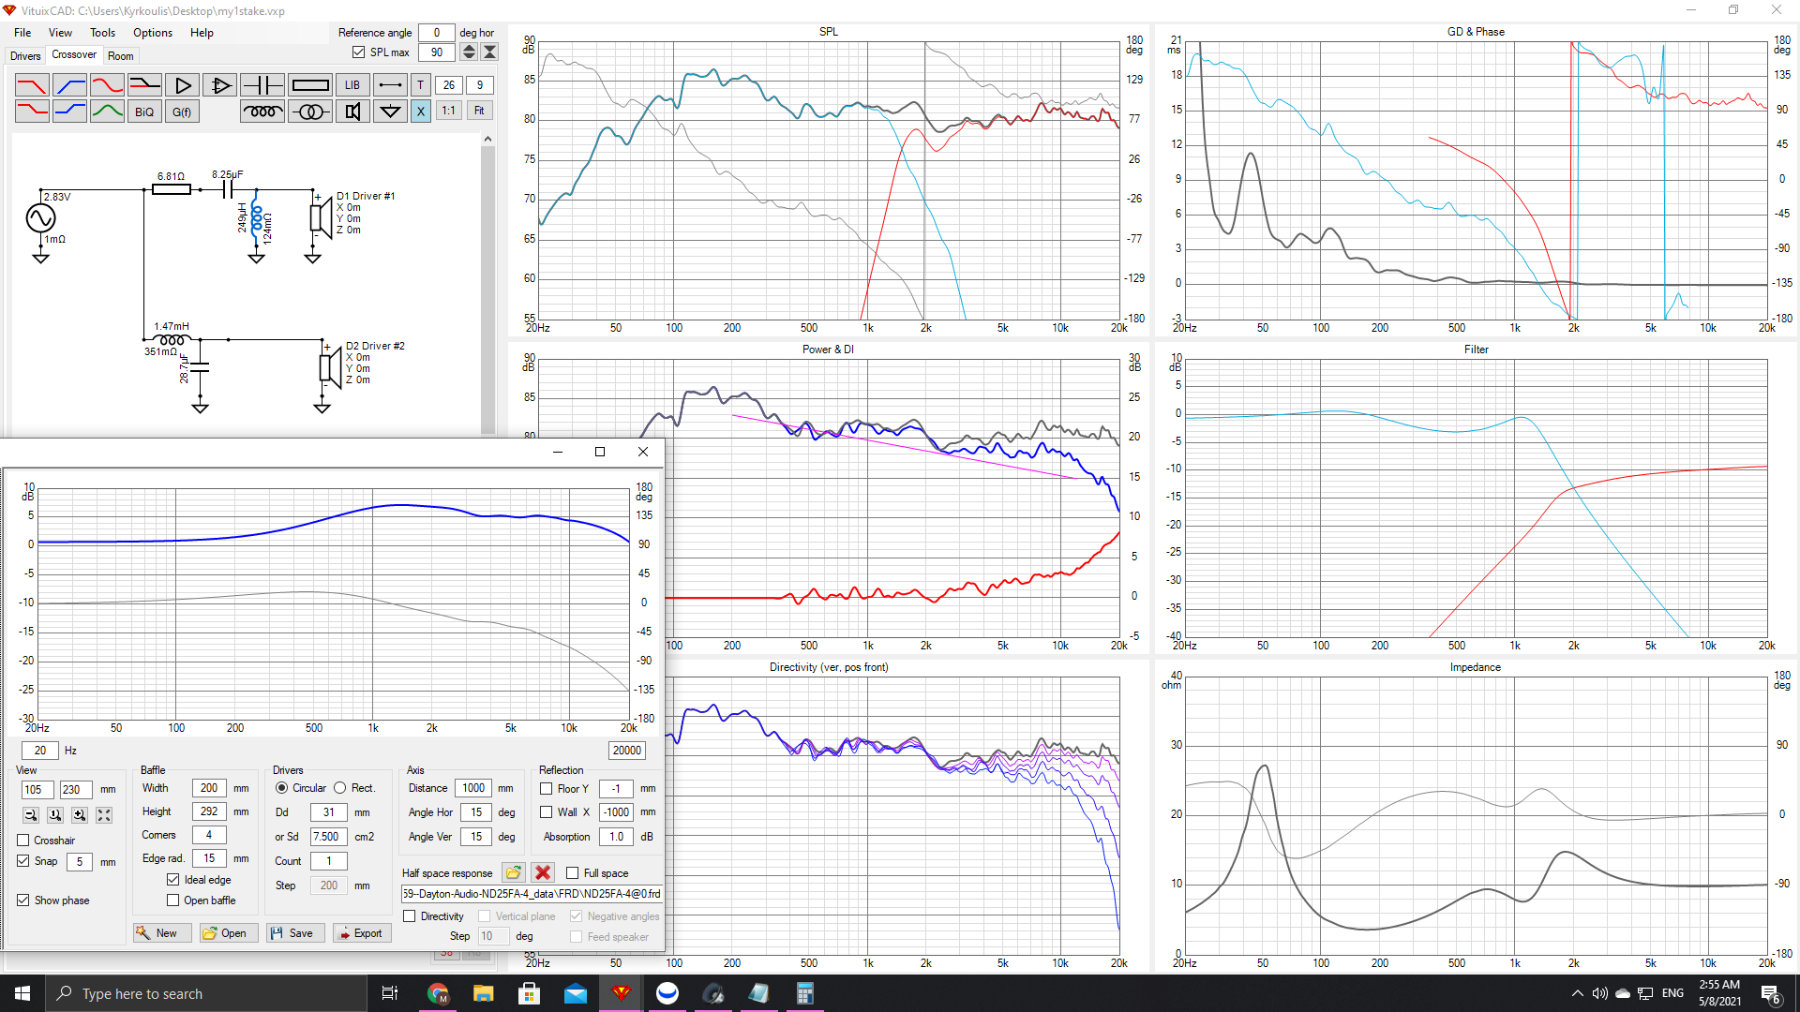The image size is (1800, 1012).
Task: Export the diffraction response
Action: (362, 933)
